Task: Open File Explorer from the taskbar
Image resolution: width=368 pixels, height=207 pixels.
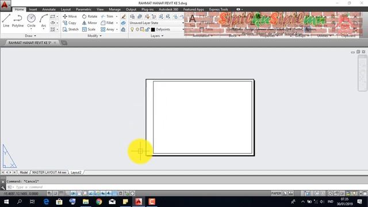Action: 86,202
